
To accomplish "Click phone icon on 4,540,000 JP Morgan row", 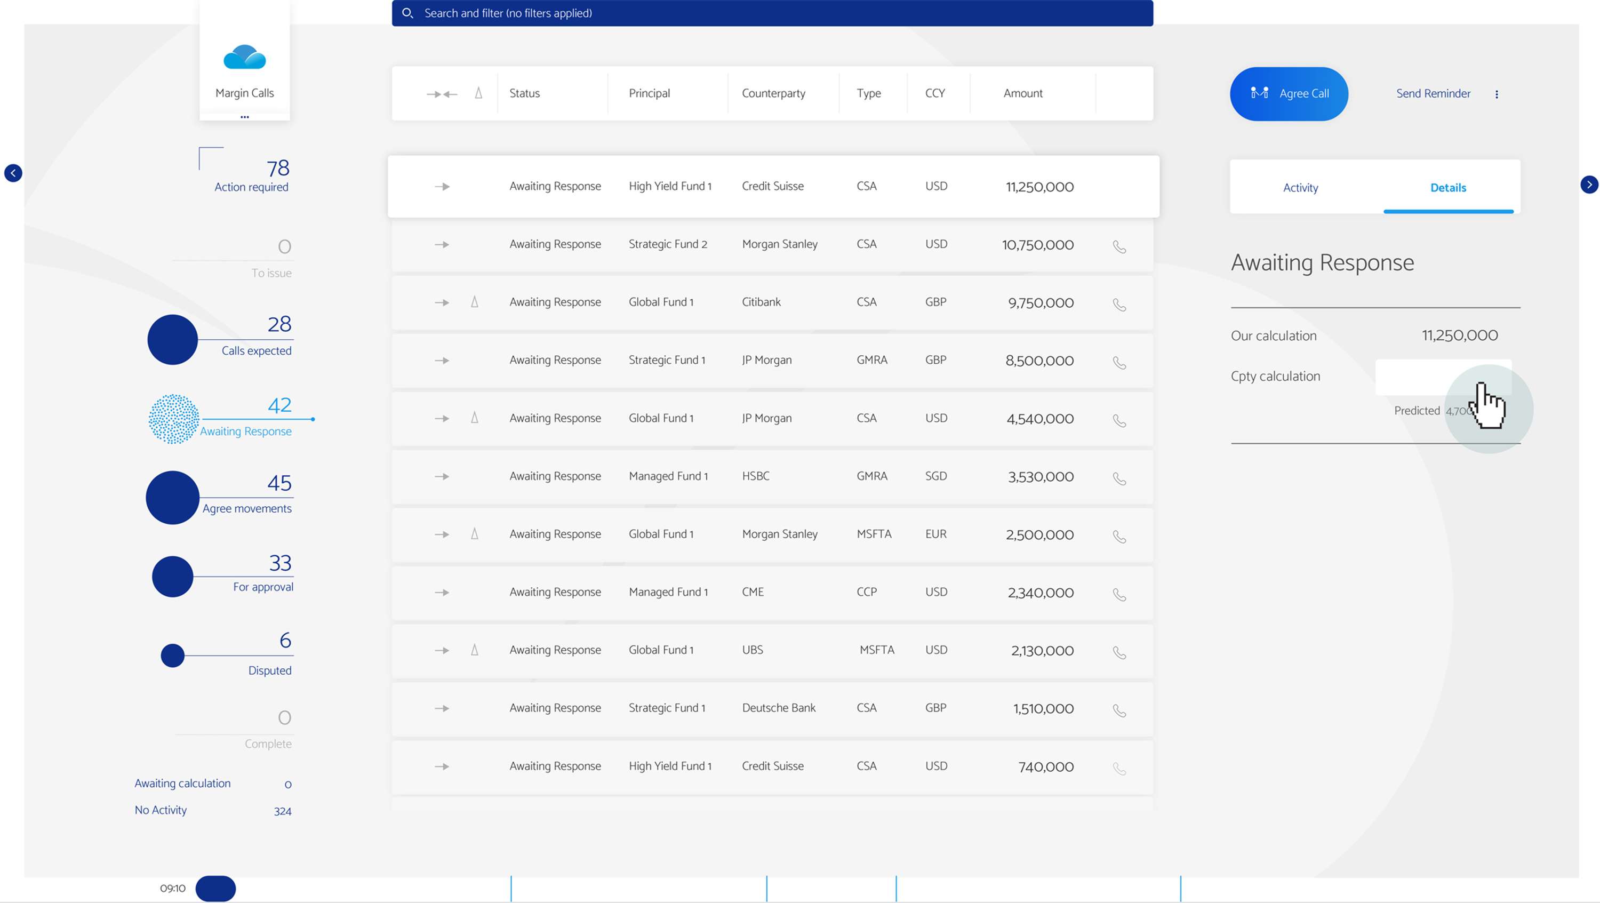I will point(1119,420).
